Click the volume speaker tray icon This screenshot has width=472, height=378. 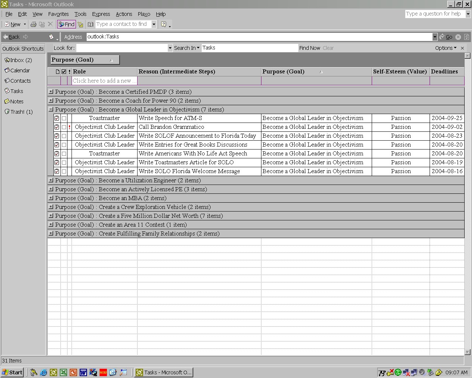[x=422, y=372]
